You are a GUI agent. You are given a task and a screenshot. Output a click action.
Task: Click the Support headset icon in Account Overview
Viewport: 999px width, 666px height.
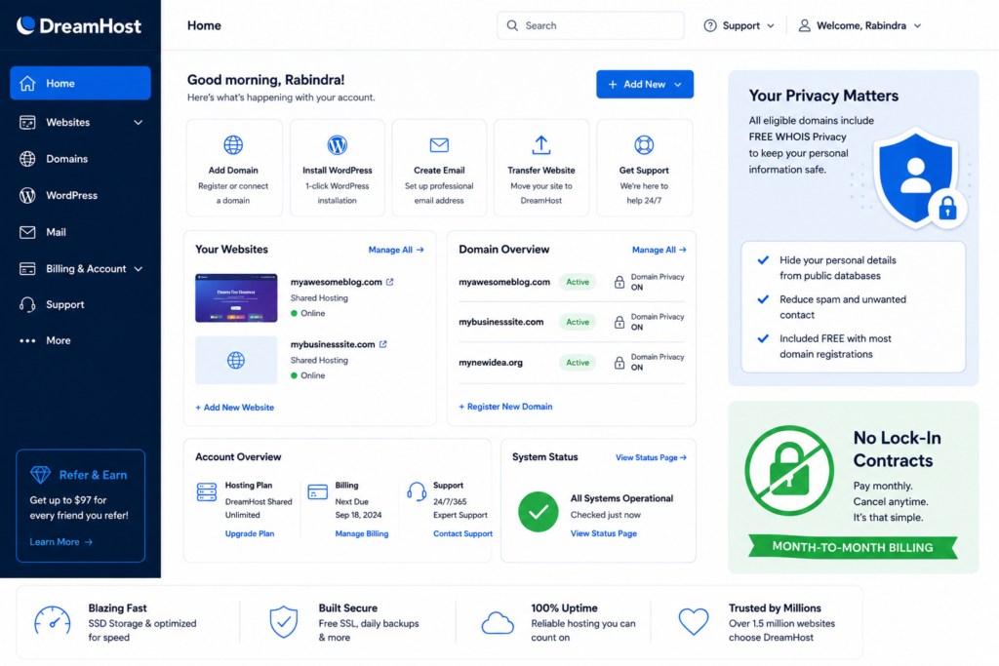point(417,491)
